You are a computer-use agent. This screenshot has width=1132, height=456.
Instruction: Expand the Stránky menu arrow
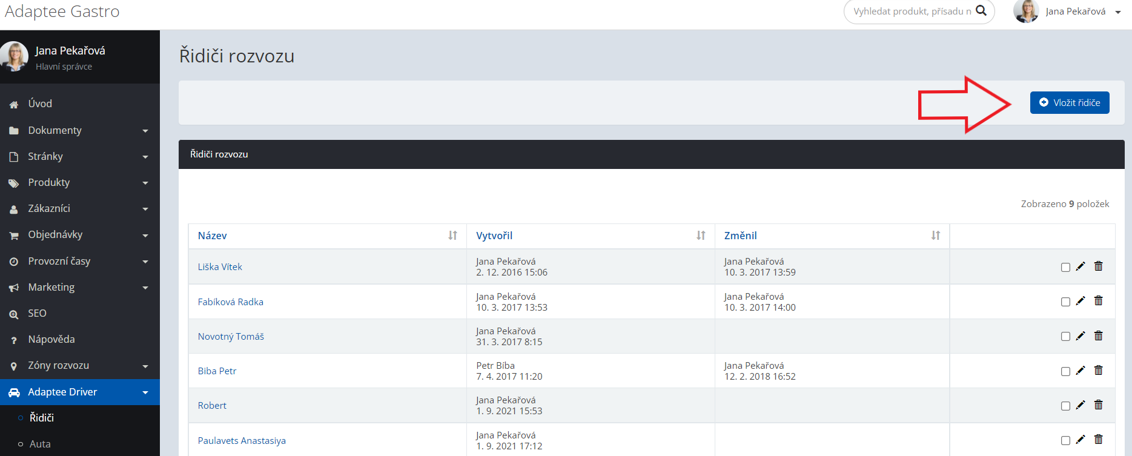(145, 157)
